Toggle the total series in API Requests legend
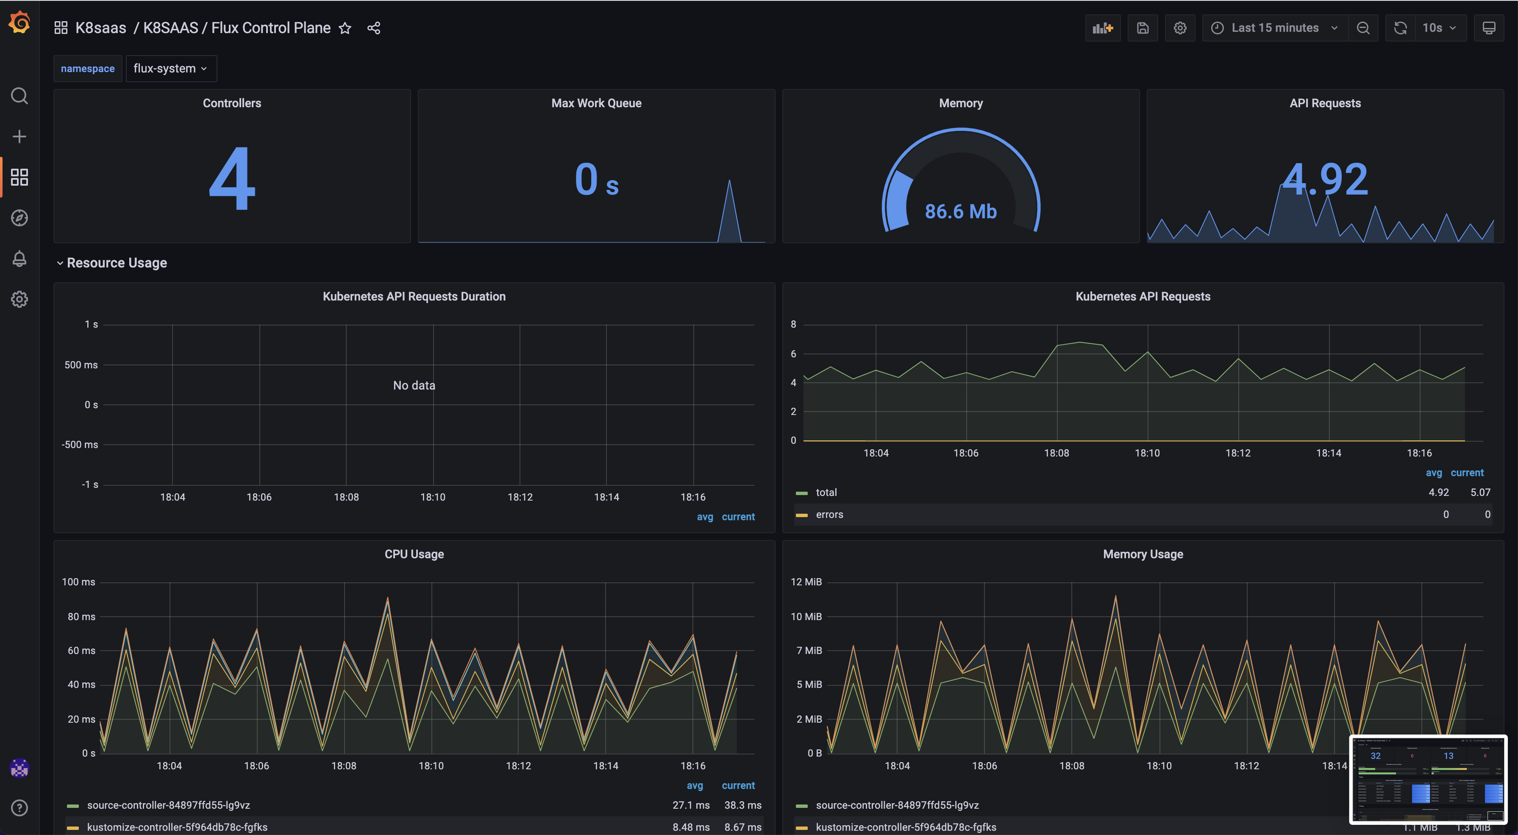The image size is (1518, 835). tap(826, 492)
